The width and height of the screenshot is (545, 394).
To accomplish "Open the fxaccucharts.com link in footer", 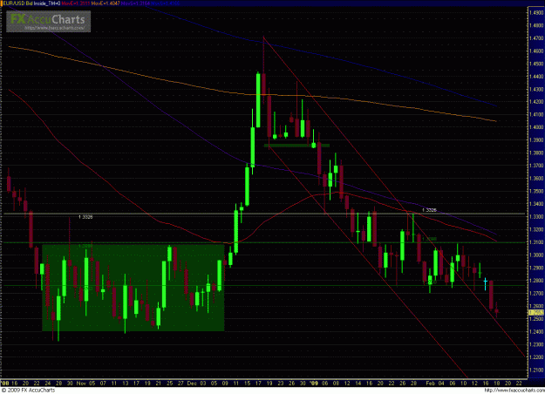I will coord(514,391).
